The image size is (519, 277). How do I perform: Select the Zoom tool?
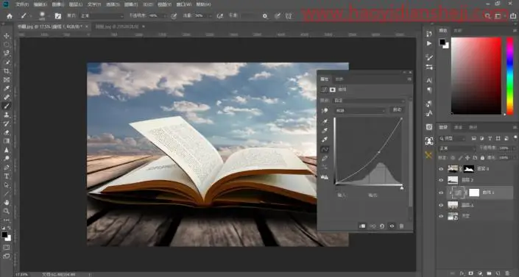pos(7,211)
